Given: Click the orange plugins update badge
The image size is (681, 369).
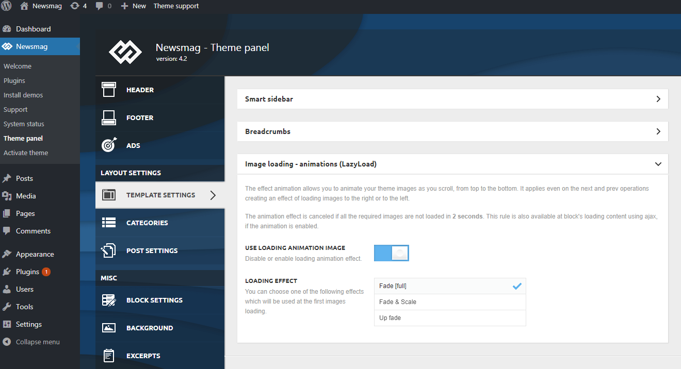Looking at the screenshot, I should (x=46, y=272).
